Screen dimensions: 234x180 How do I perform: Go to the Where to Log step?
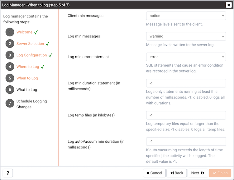click(28, 67)
